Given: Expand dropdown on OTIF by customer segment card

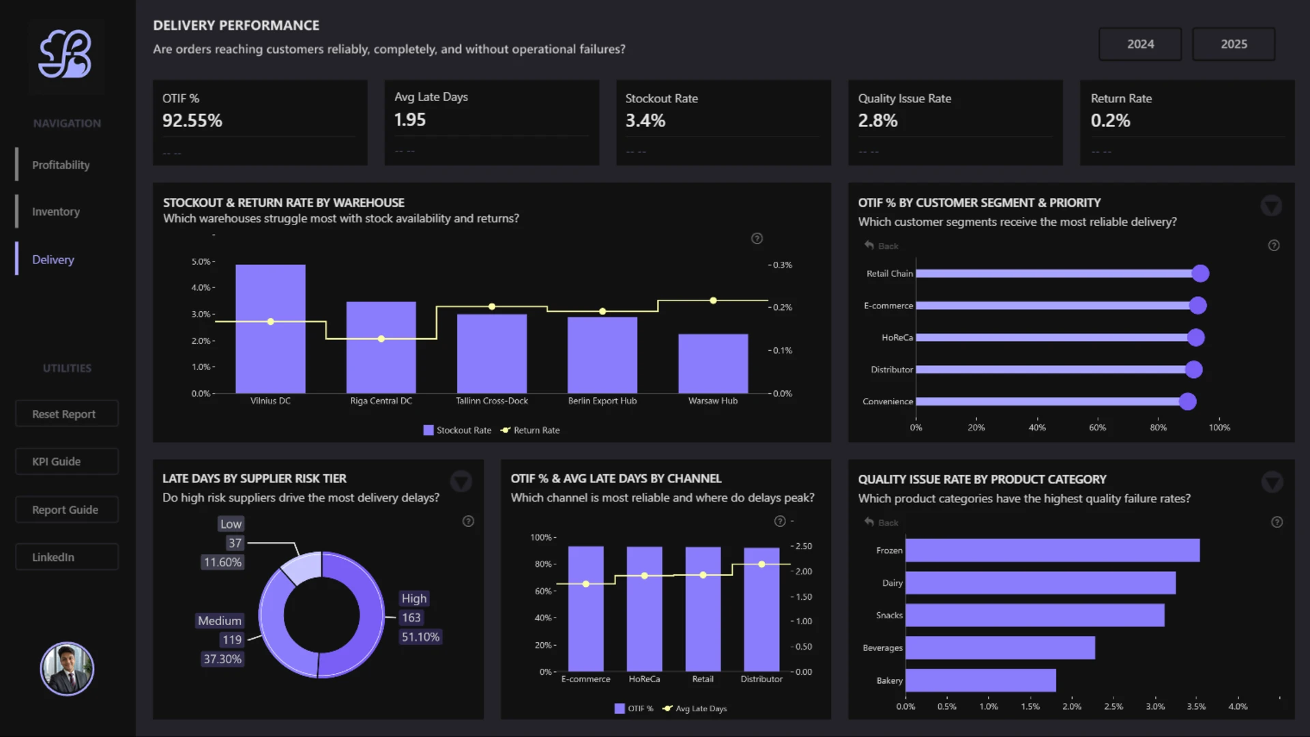Looking at the screenshot, I should pos(1271,205).
